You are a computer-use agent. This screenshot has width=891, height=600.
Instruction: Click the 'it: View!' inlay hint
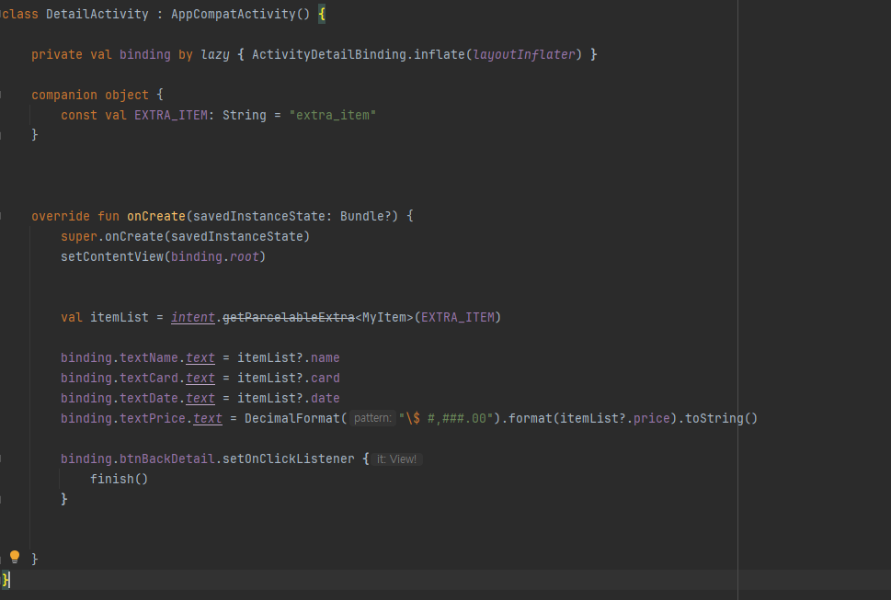396,459
